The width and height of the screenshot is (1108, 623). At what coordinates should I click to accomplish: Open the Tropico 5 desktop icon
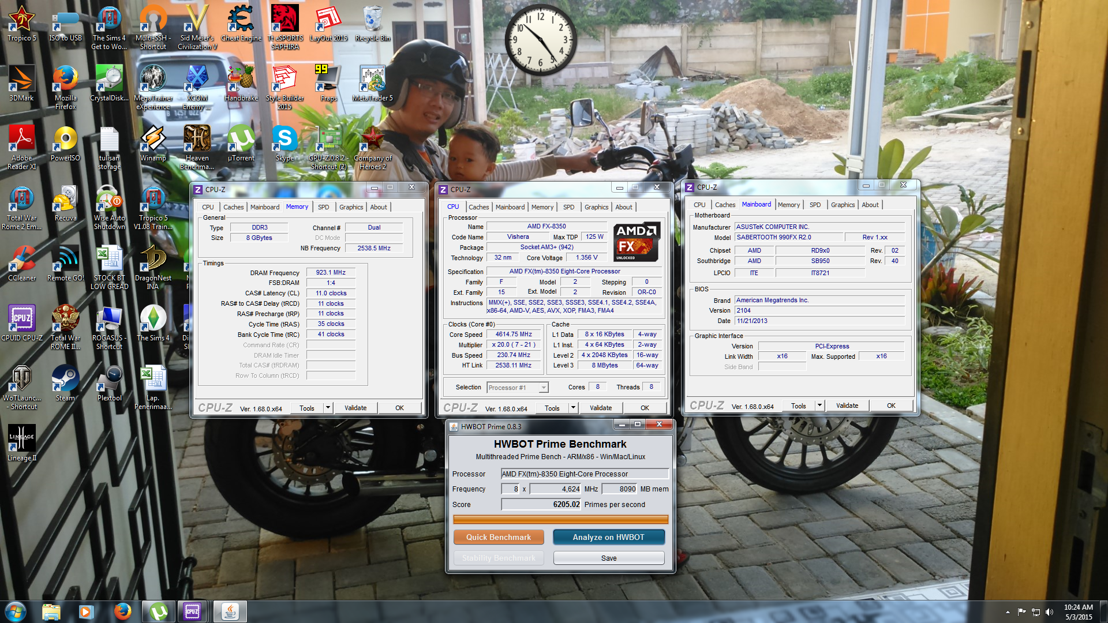tap(21, 24)
